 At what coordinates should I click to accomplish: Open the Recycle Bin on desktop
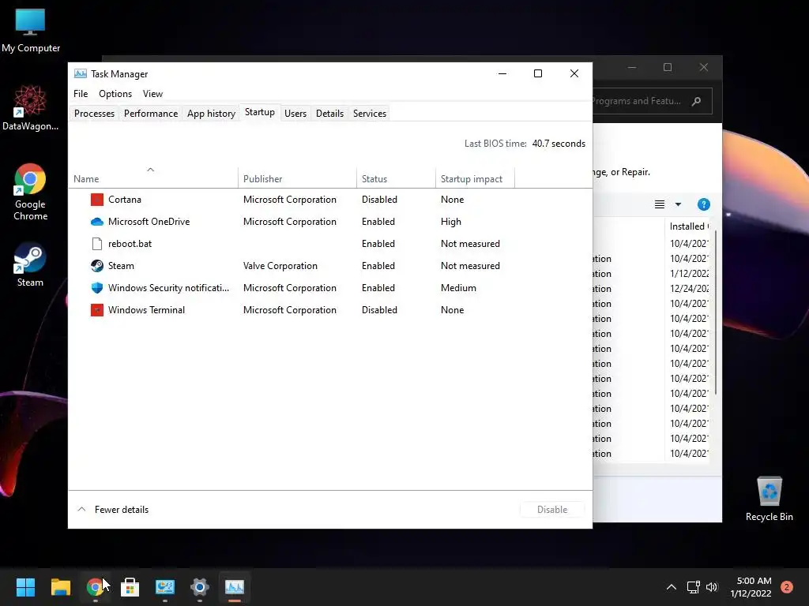(x=769, y=499)
